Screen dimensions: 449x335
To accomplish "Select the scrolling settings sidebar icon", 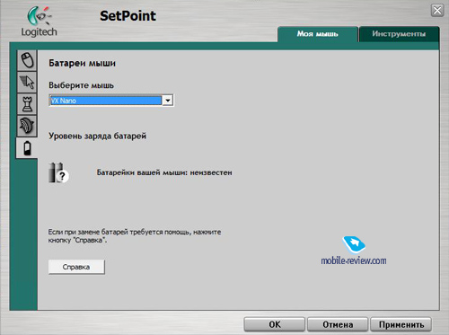I will pyautogui.click(x=27, y=126).
